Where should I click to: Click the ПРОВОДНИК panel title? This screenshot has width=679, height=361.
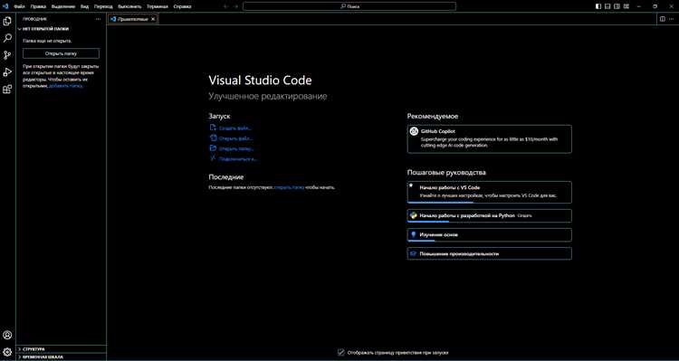35,19
